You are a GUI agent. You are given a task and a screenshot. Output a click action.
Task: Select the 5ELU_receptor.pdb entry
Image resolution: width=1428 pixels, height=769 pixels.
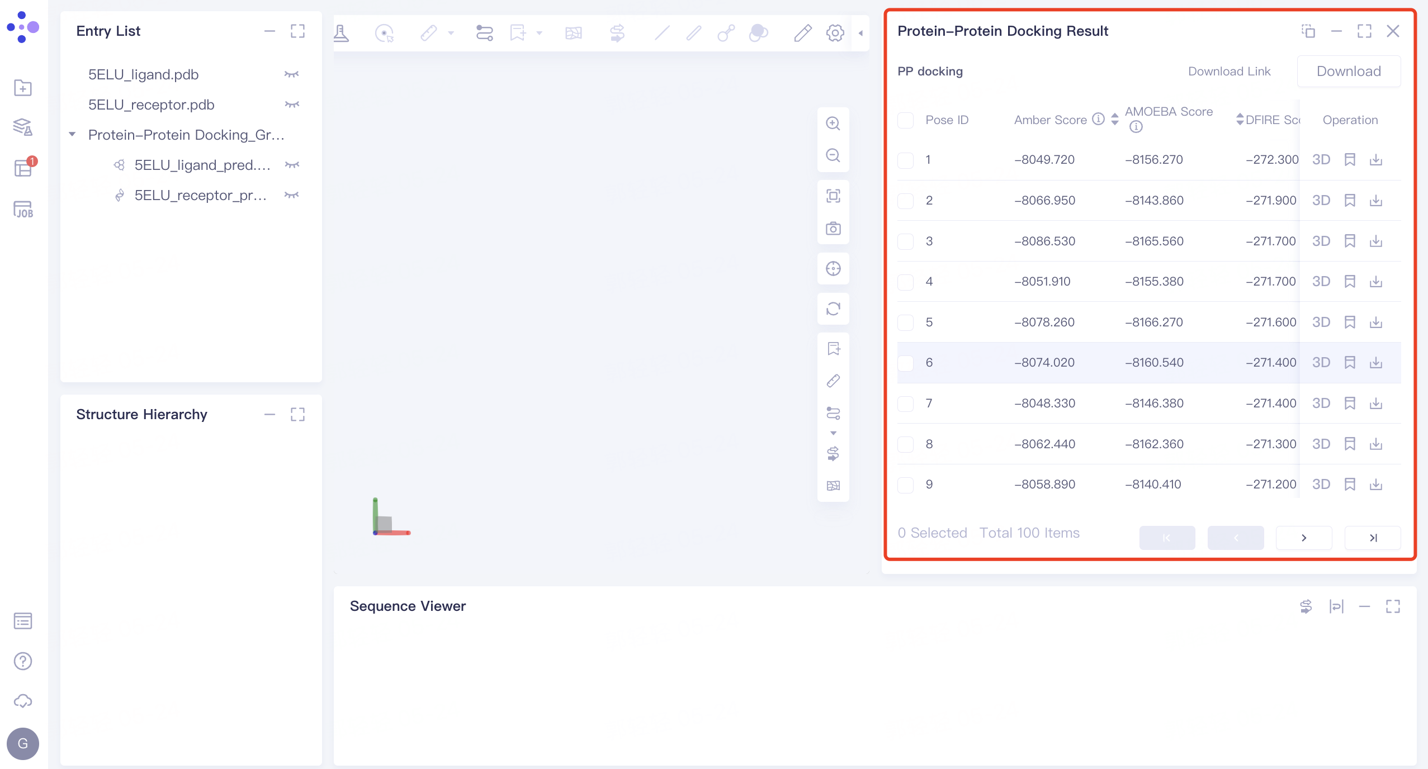[152, 105]
